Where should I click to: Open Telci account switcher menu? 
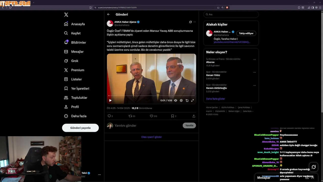point(99,175)
